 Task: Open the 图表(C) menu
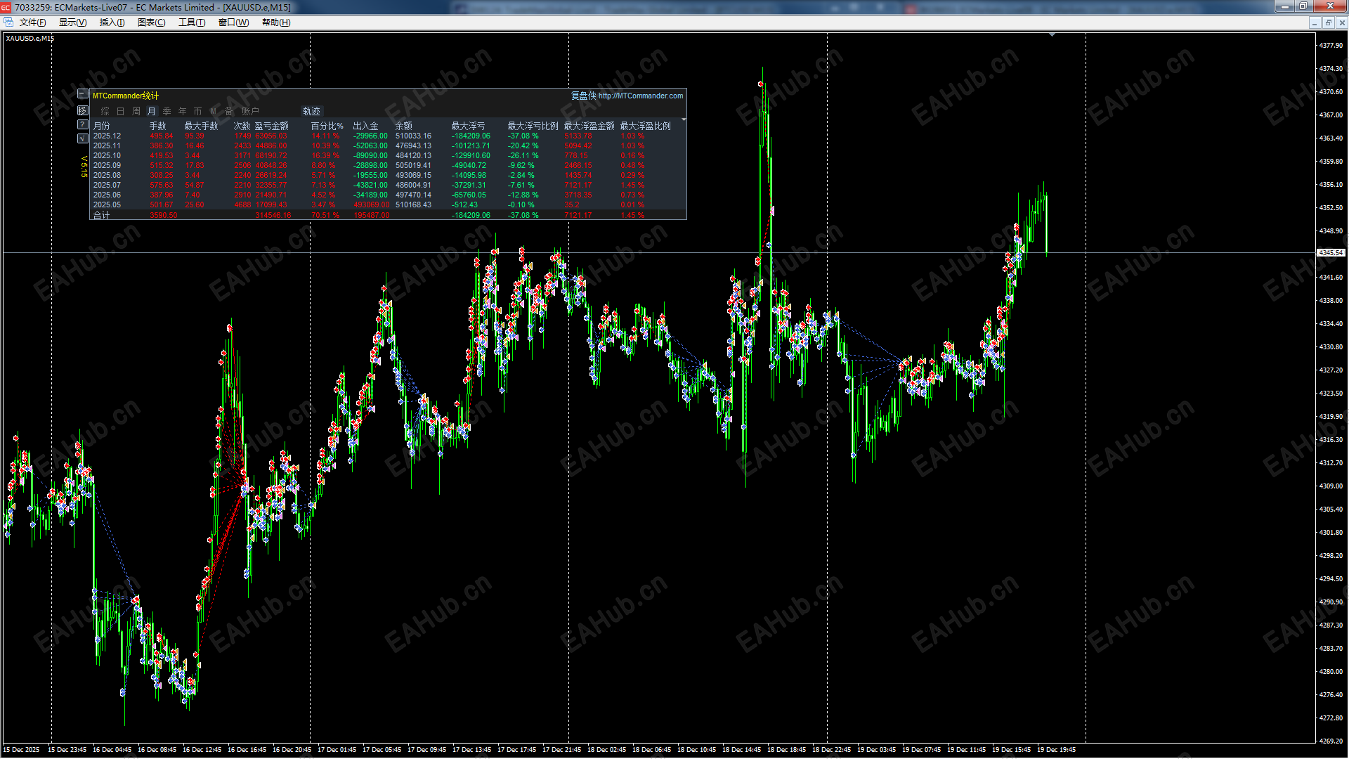pyautogui.click(x=150, y=22)
